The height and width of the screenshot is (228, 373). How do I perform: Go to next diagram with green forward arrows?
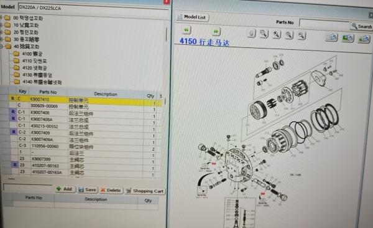[216, 31]
